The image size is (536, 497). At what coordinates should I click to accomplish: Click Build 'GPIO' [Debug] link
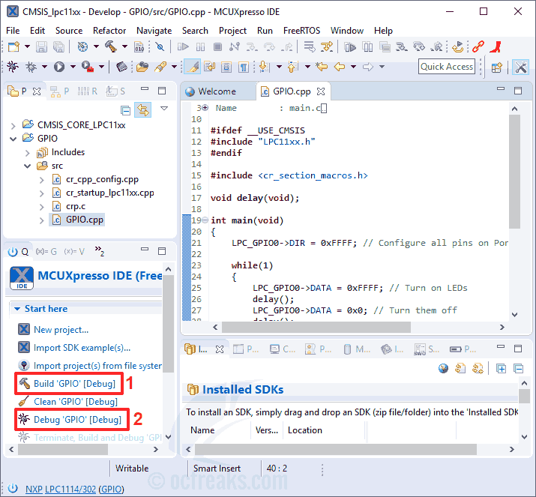point(74,384)
